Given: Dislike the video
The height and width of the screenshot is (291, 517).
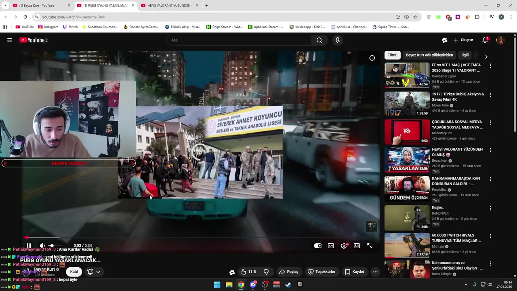Looking at the screenshot, I should pos(267,272).
